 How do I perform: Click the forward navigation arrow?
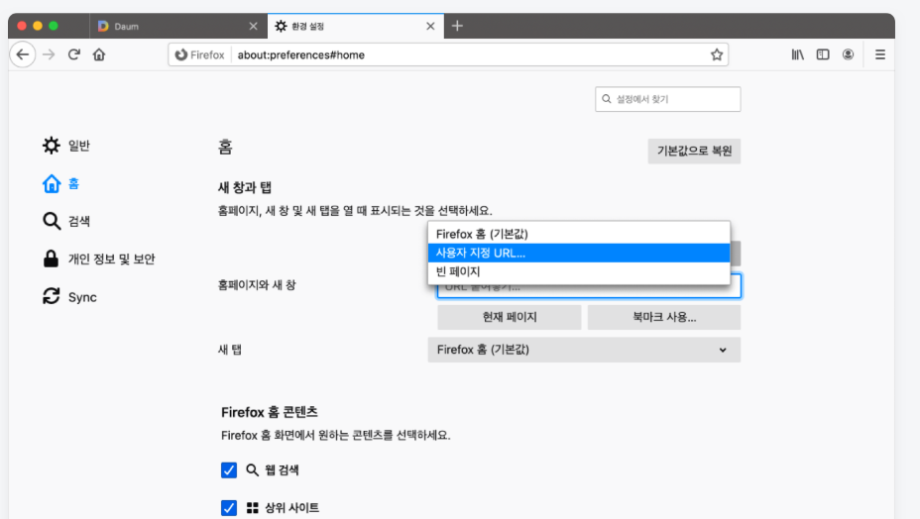(x=49, y=54)
